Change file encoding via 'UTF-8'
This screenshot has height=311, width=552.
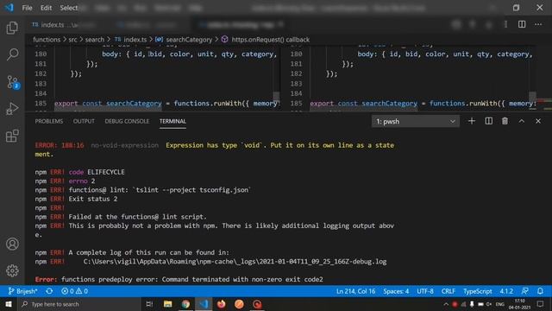coord(425,291)
